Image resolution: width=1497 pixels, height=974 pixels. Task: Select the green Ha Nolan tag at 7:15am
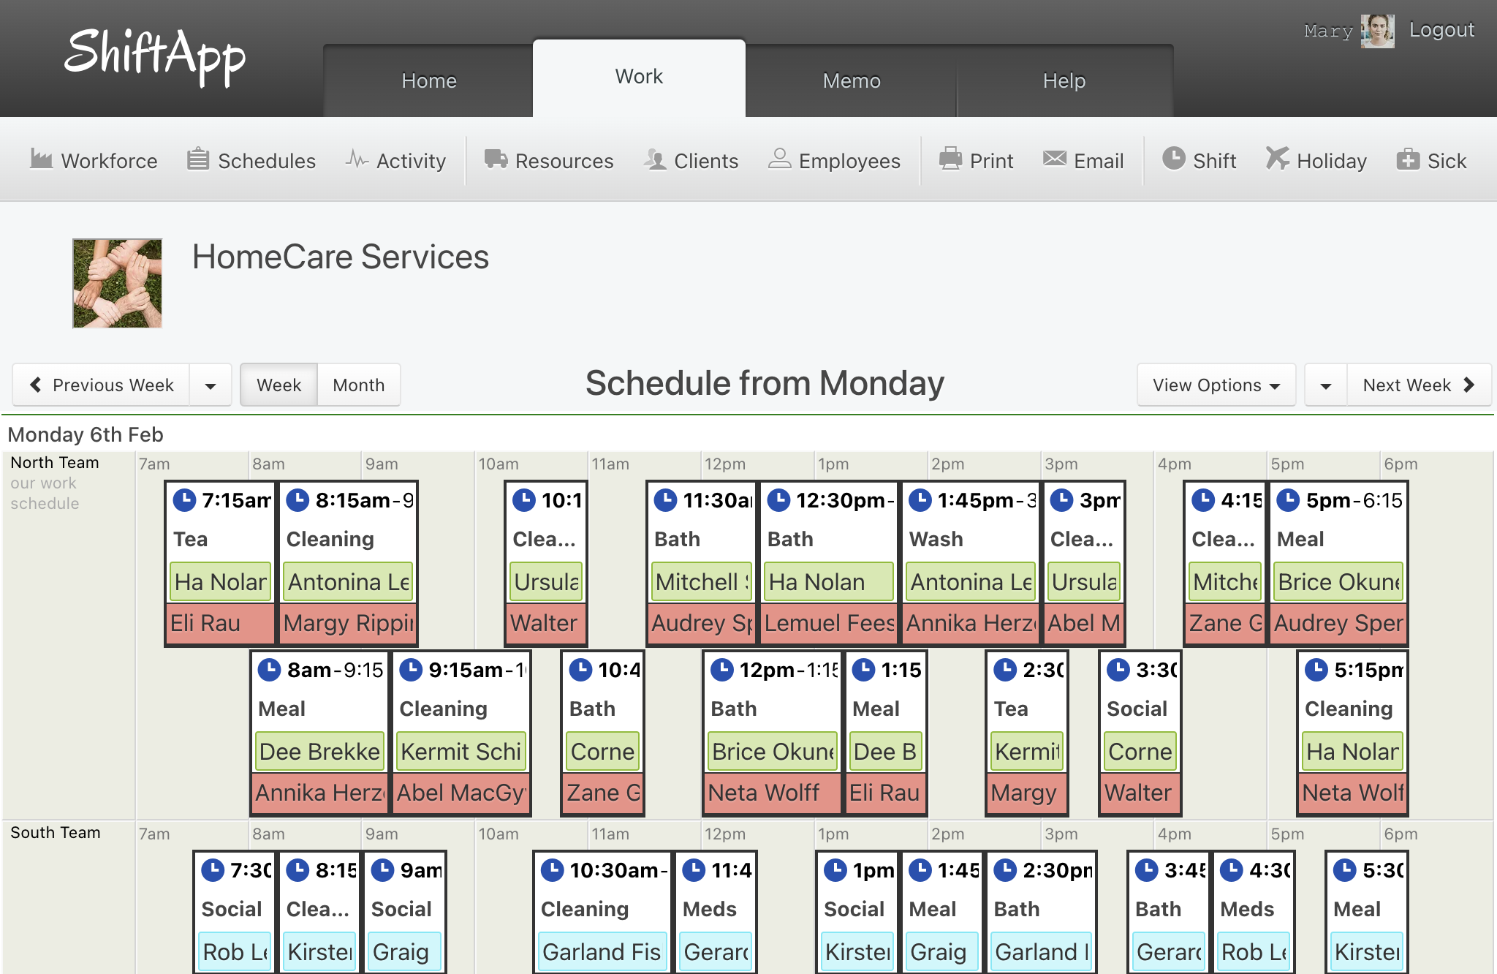[220, 582]
